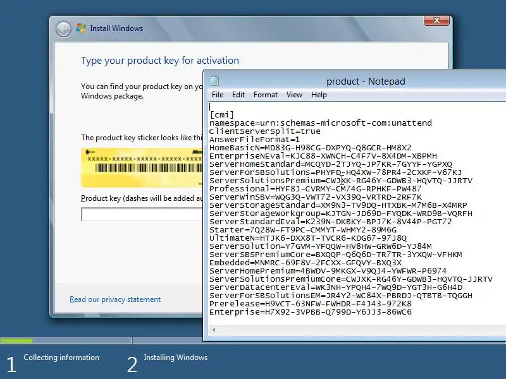The image size is (506, 379).
Task: Click the ServerWinSBV key line
Action: point(316,197)
